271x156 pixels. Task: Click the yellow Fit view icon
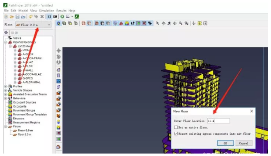(200, 23)
